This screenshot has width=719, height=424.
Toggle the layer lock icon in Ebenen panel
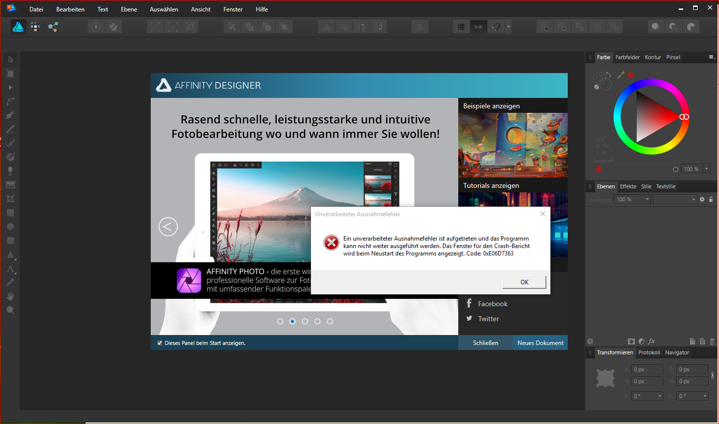tap(711, 199)
